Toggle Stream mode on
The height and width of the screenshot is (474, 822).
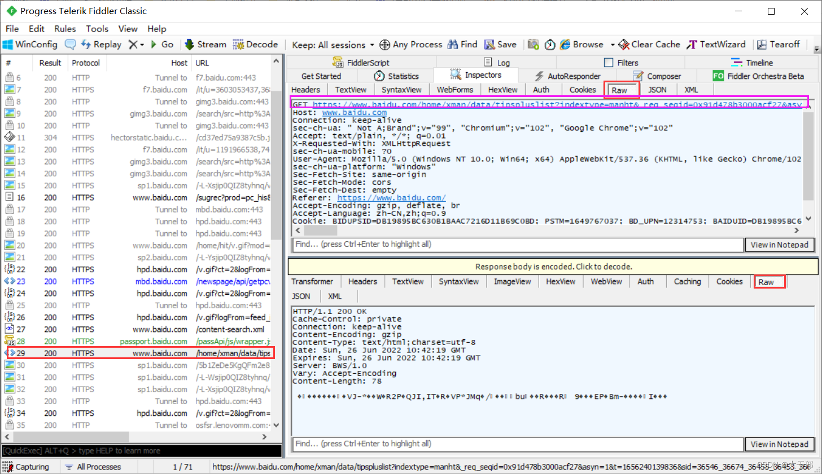pos(205,45)
